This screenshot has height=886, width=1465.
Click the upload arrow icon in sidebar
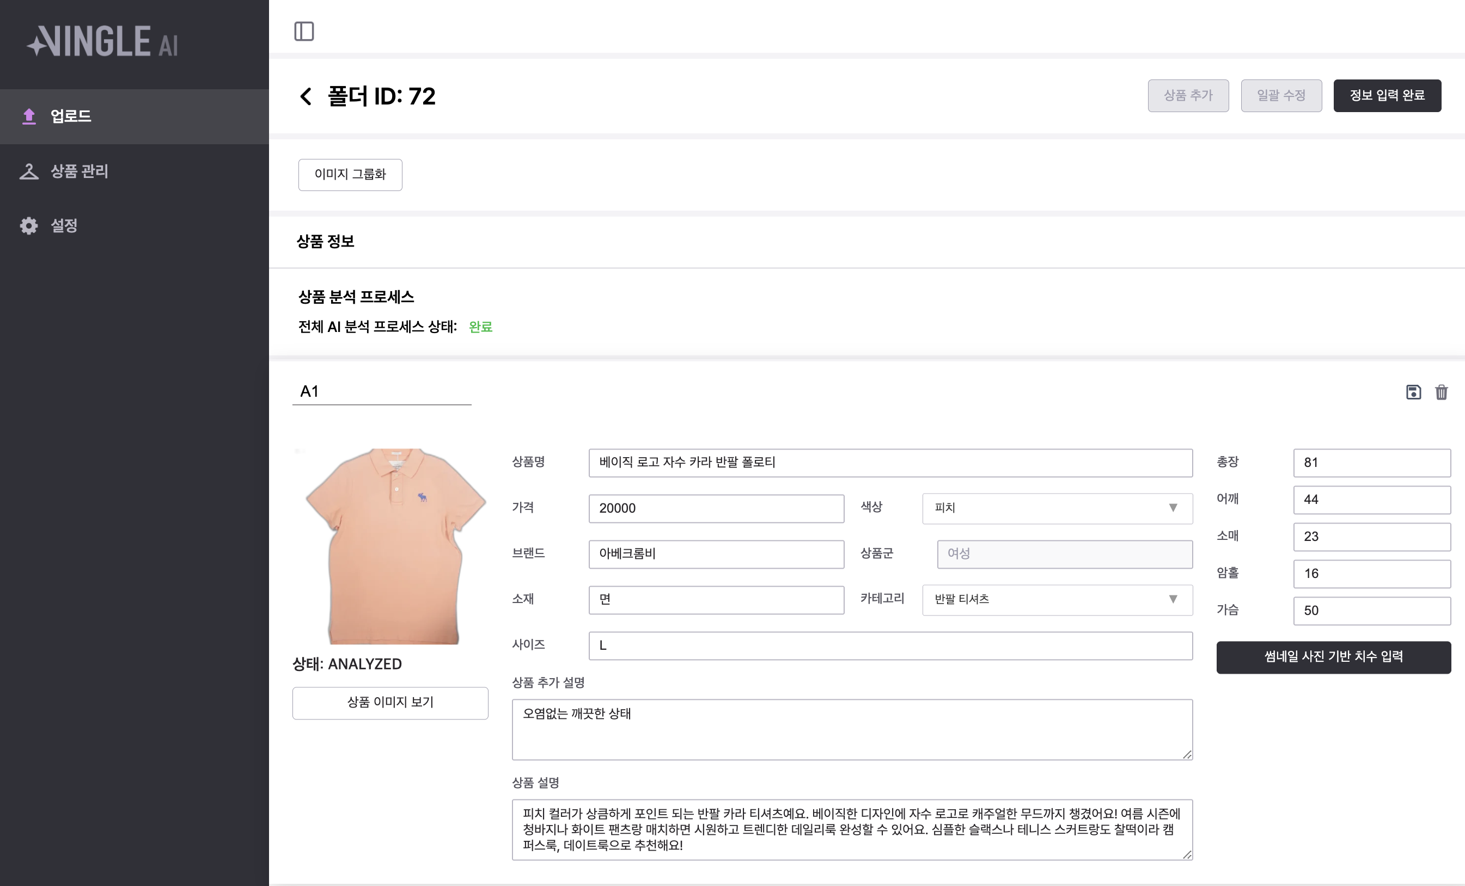pyautogui.click(x=28, y=116)
